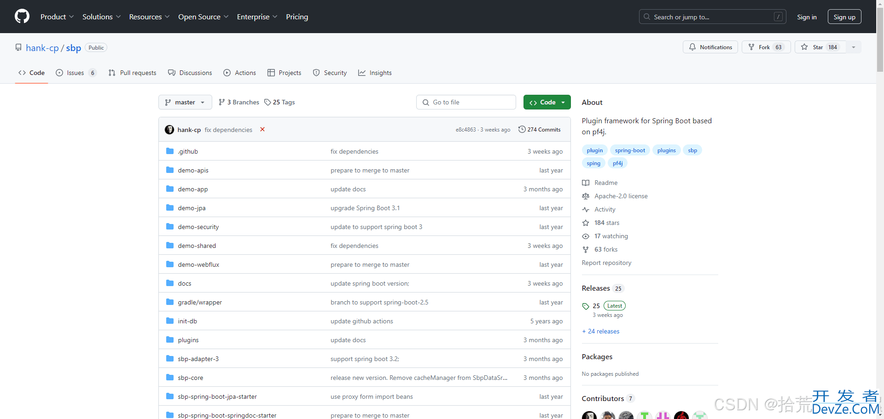Go to the Pricing page
This screenshot has width=884, height=419.
[x=297, y=17]
